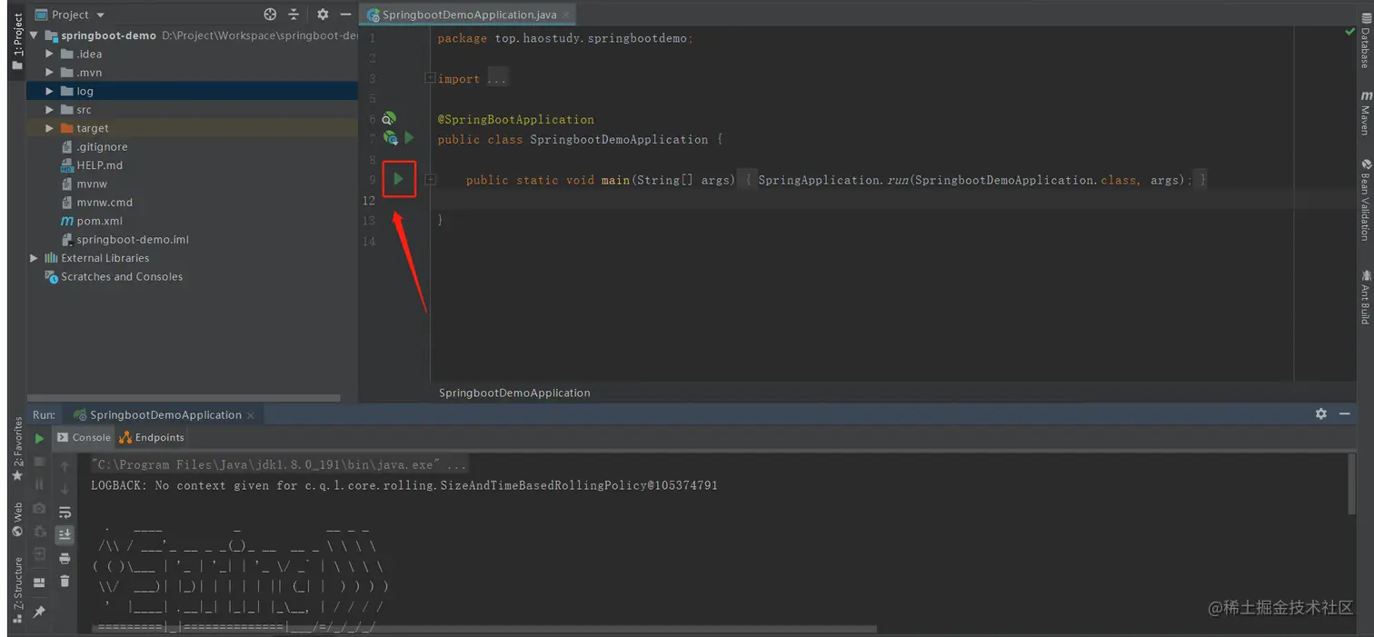
Task: Stop the running application
Action: point(39,463)
